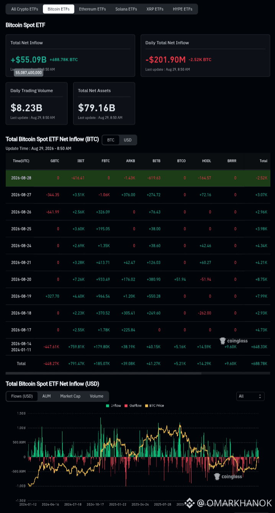Click the GBTC column header
The image size is (275, 513).
(x=55, y=161)
